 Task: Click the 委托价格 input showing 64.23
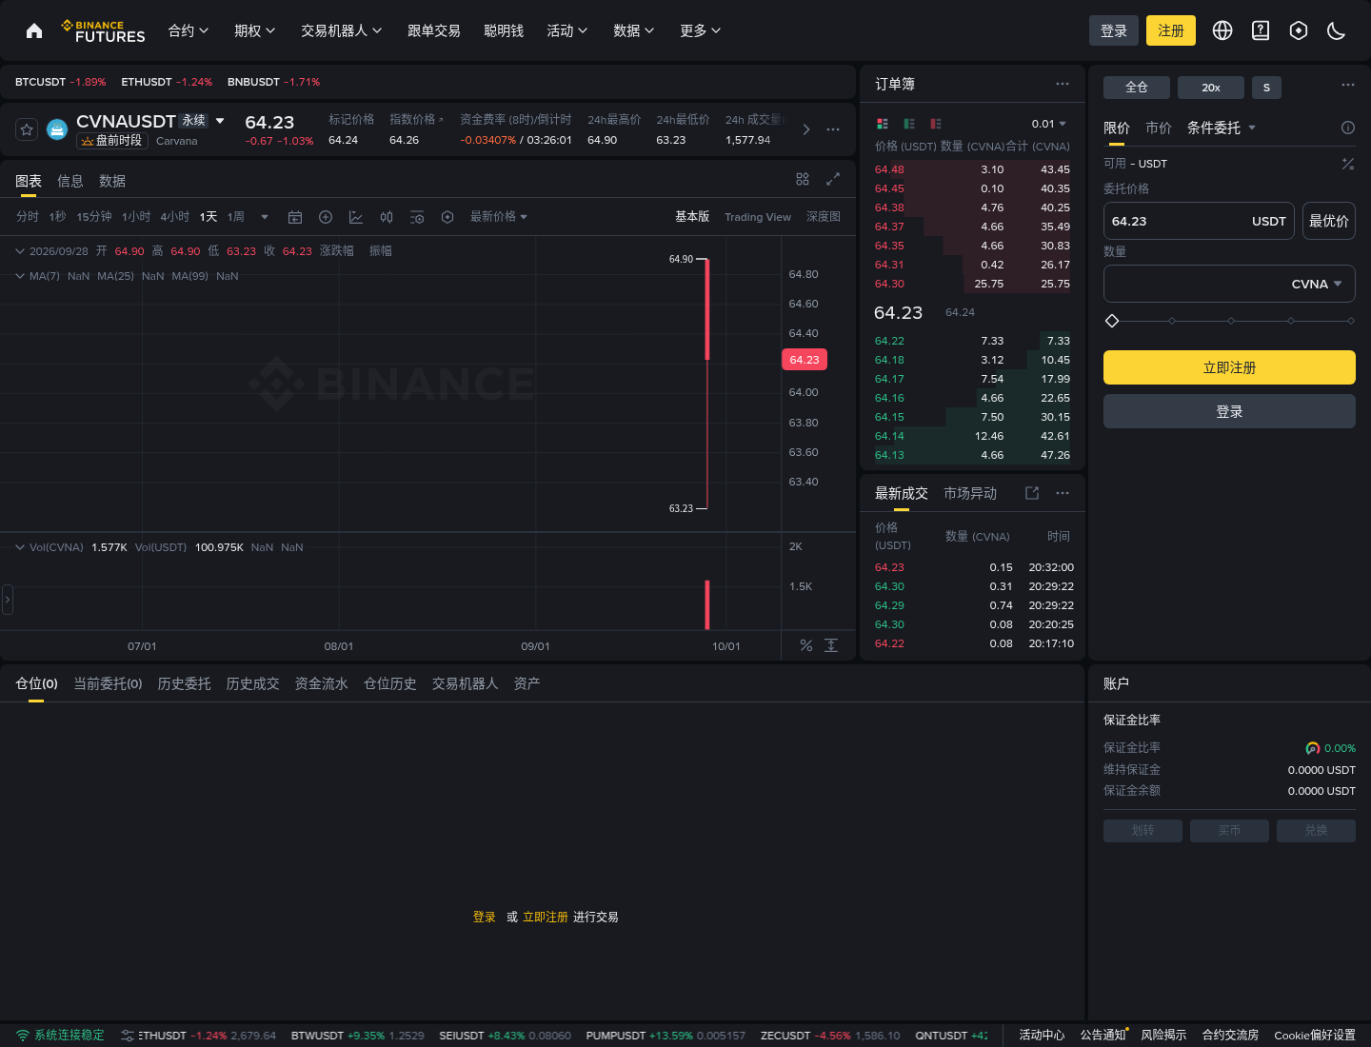click(x=1199, y=221)
